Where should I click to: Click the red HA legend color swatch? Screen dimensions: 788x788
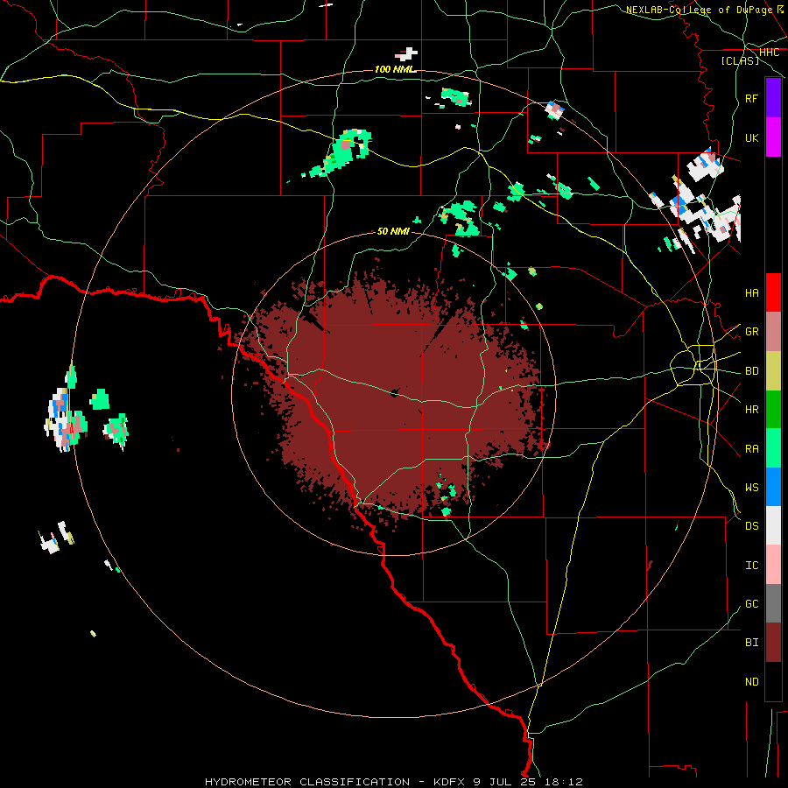click(773, 292)
